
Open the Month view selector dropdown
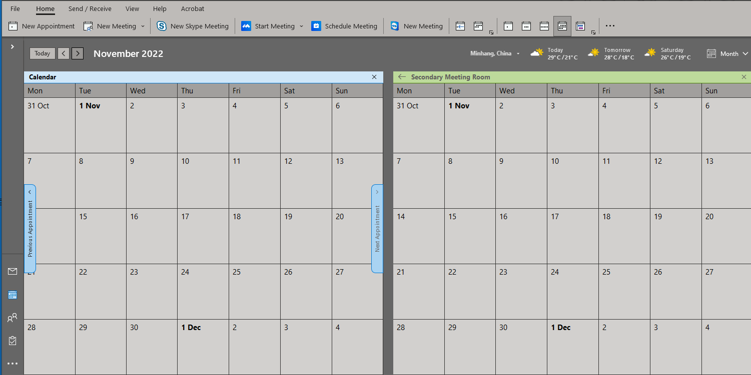pyautogui.click(x=728, y=53)
